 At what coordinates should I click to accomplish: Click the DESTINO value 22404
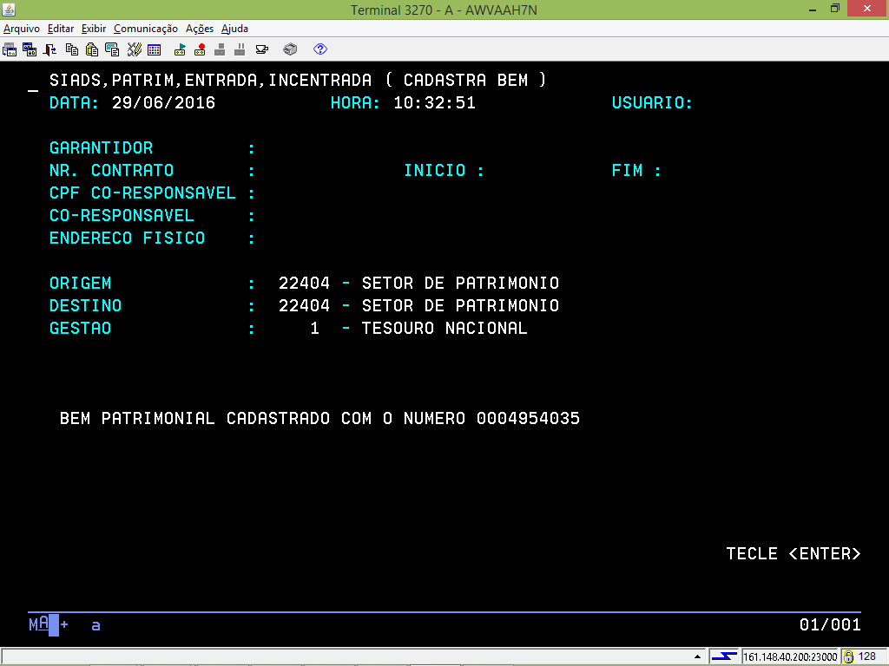click(305, 306)
